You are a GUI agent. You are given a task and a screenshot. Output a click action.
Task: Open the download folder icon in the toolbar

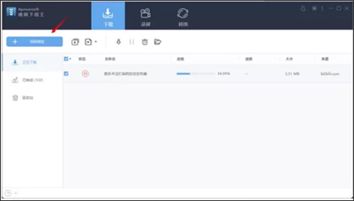157,42
